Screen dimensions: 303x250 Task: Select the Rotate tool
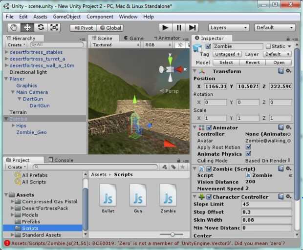tap(41, 28)
